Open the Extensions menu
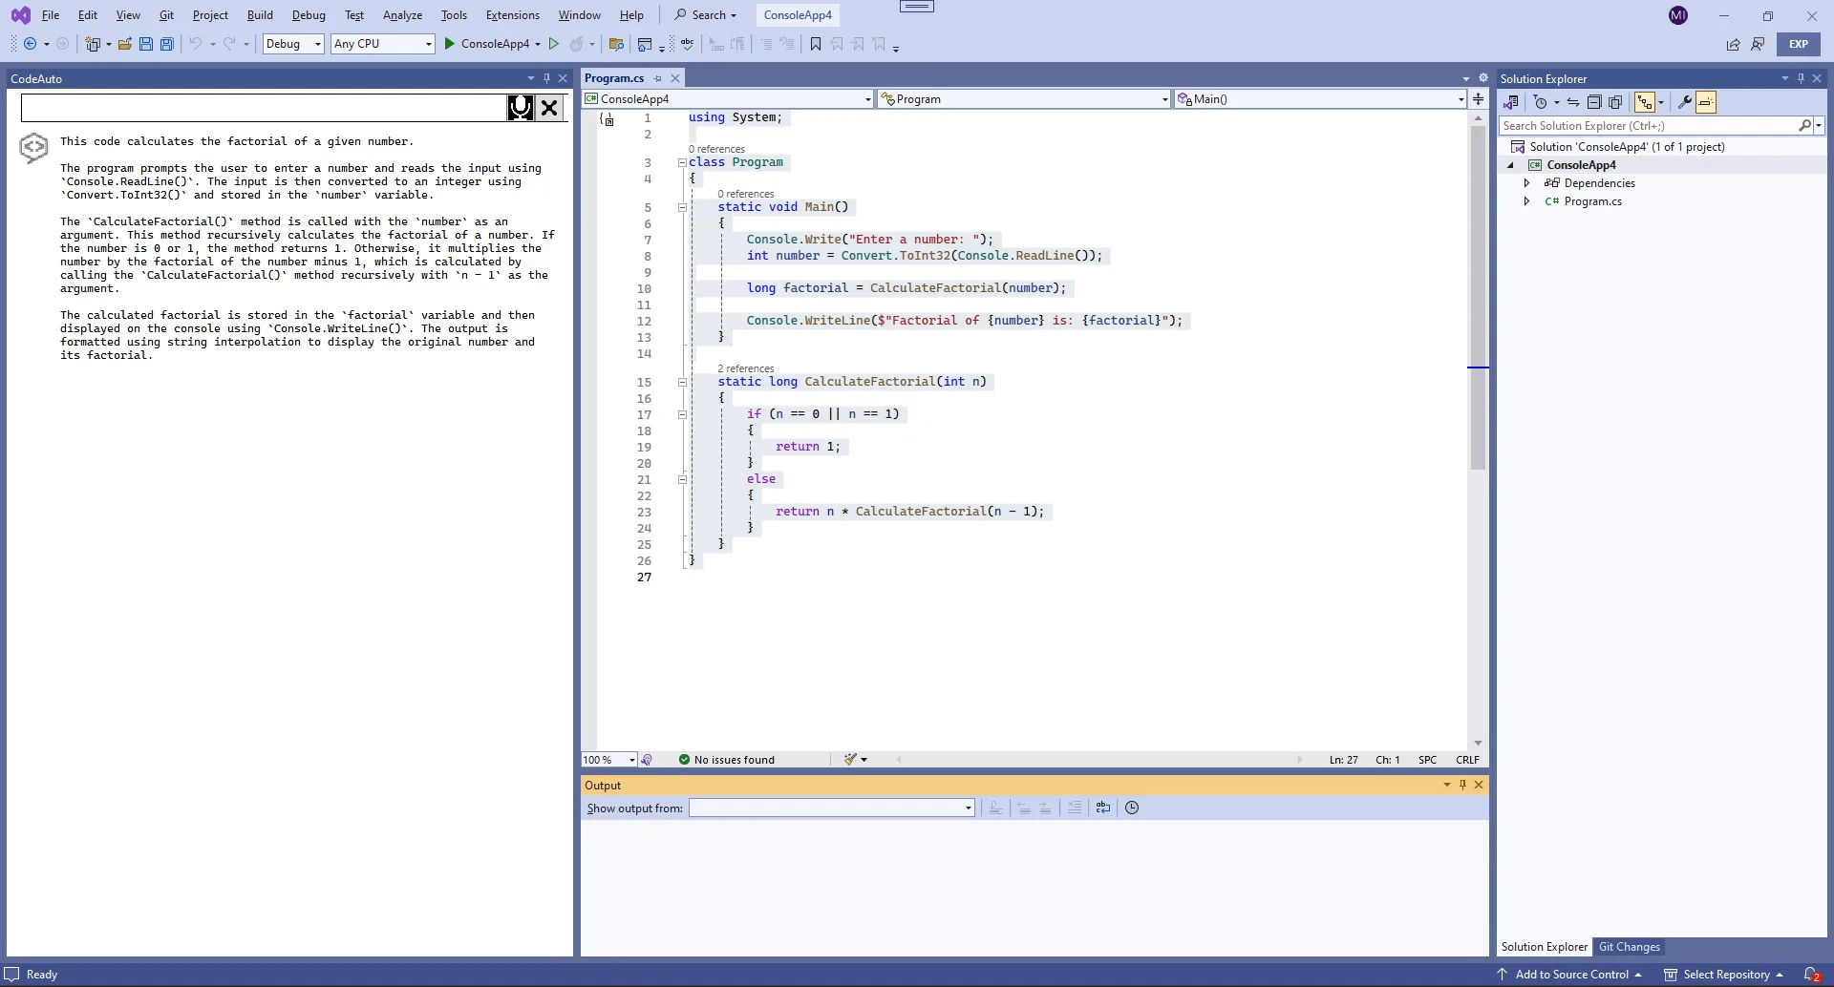1834x987 pixels. (x=513, y=15)
